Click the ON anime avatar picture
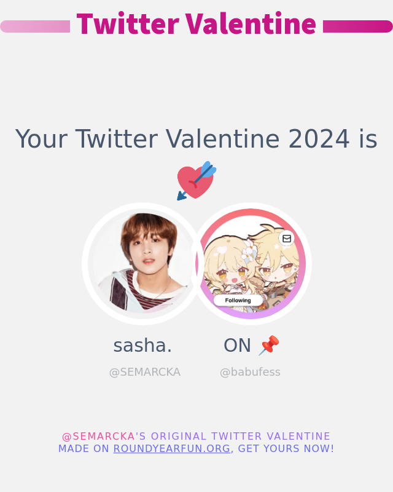The width and height of the screenshot is (393, 492). point(251,264)
